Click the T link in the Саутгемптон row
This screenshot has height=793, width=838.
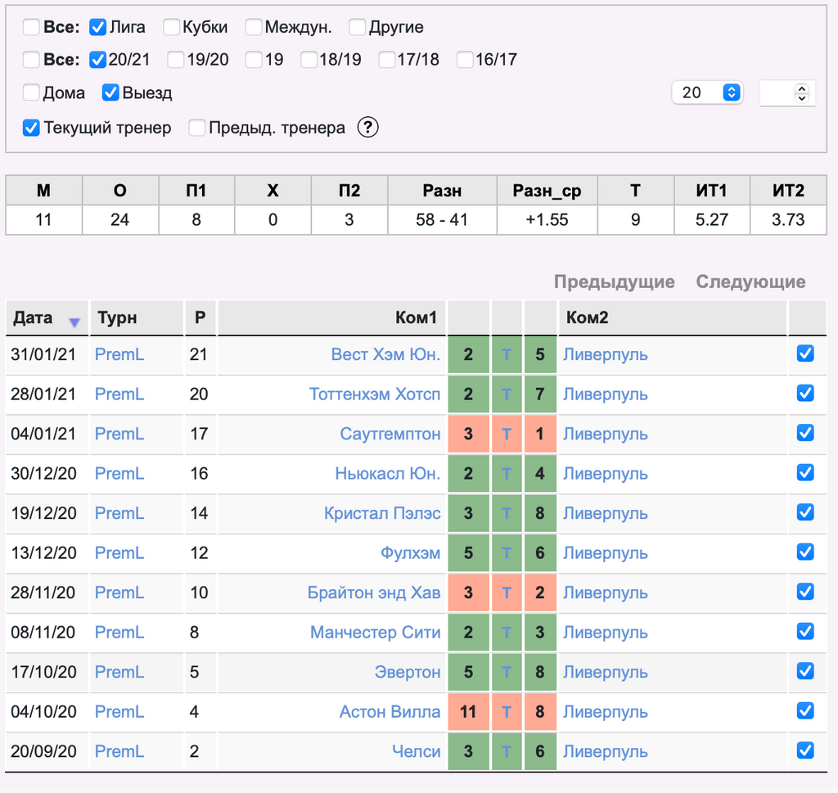click(x=507, y=434)
